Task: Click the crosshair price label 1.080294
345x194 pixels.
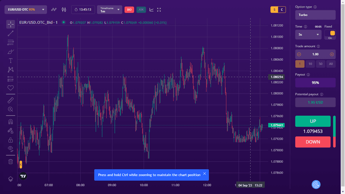Action: (276, 77)
